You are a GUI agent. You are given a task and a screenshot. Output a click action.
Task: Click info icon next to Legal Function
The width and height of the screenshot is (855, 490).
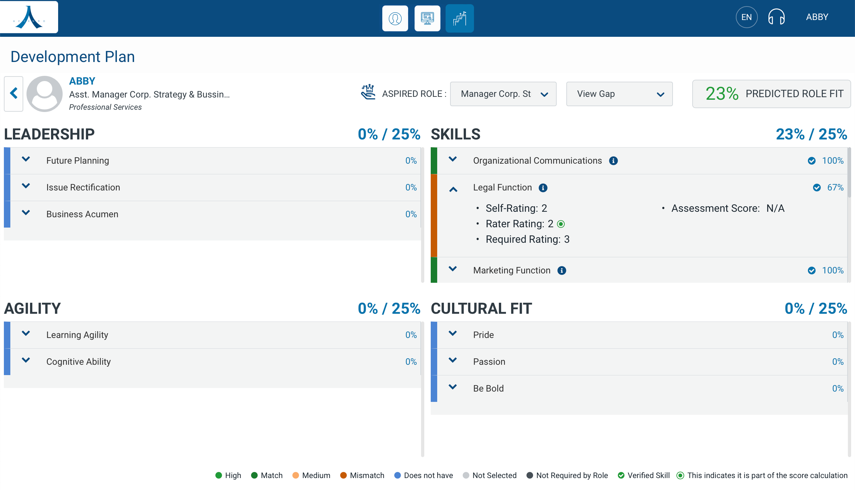tap(543, 188)
